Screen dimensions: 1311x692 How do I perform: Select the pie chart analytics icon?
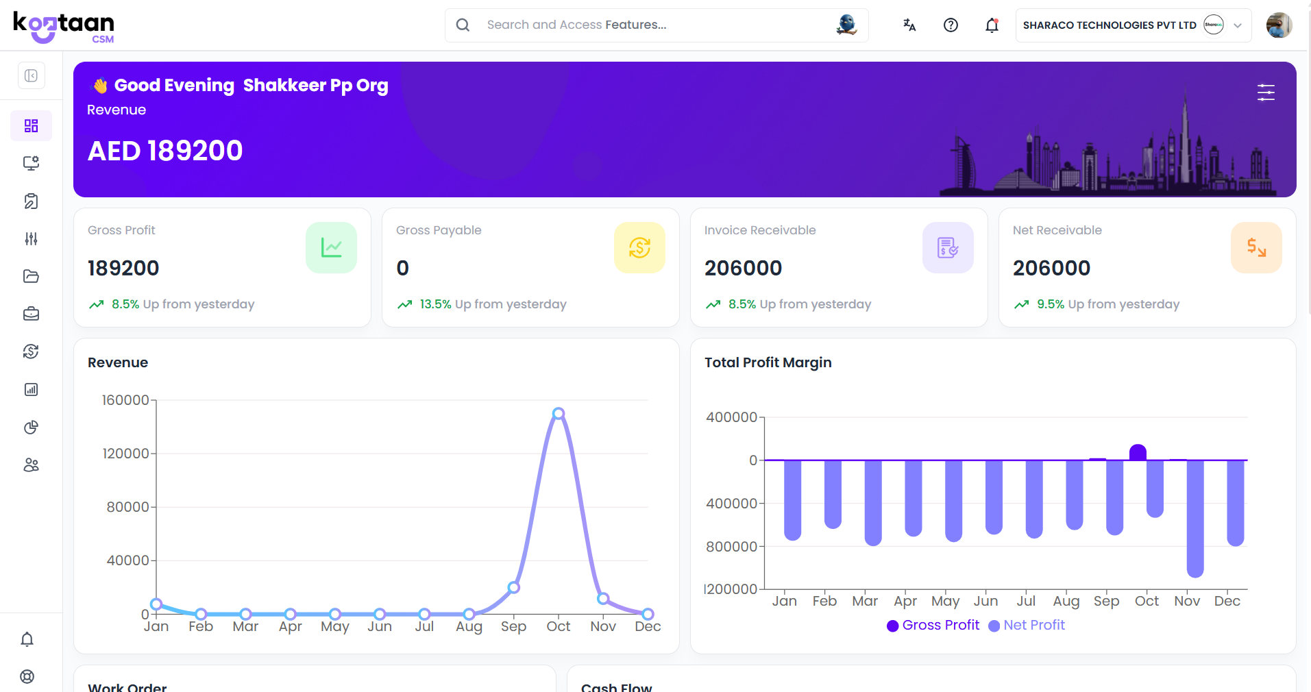coord(31,427)
